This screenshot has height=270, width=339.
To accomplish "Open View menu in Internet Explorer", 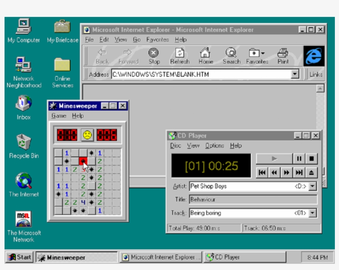I will point(121,40).
